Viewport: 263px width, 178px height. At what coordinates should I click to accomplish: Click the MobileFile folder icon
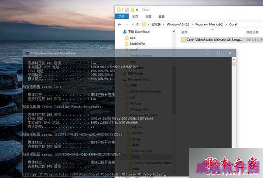tap(127, 44)
